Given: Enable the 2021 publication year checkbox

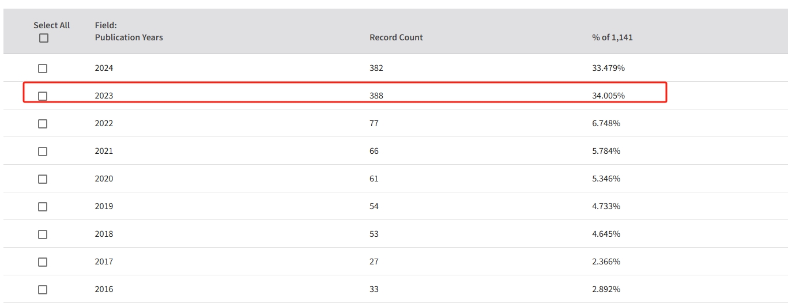Looking at the screenshot, I should pyautogui.click(x=43, y=151).
